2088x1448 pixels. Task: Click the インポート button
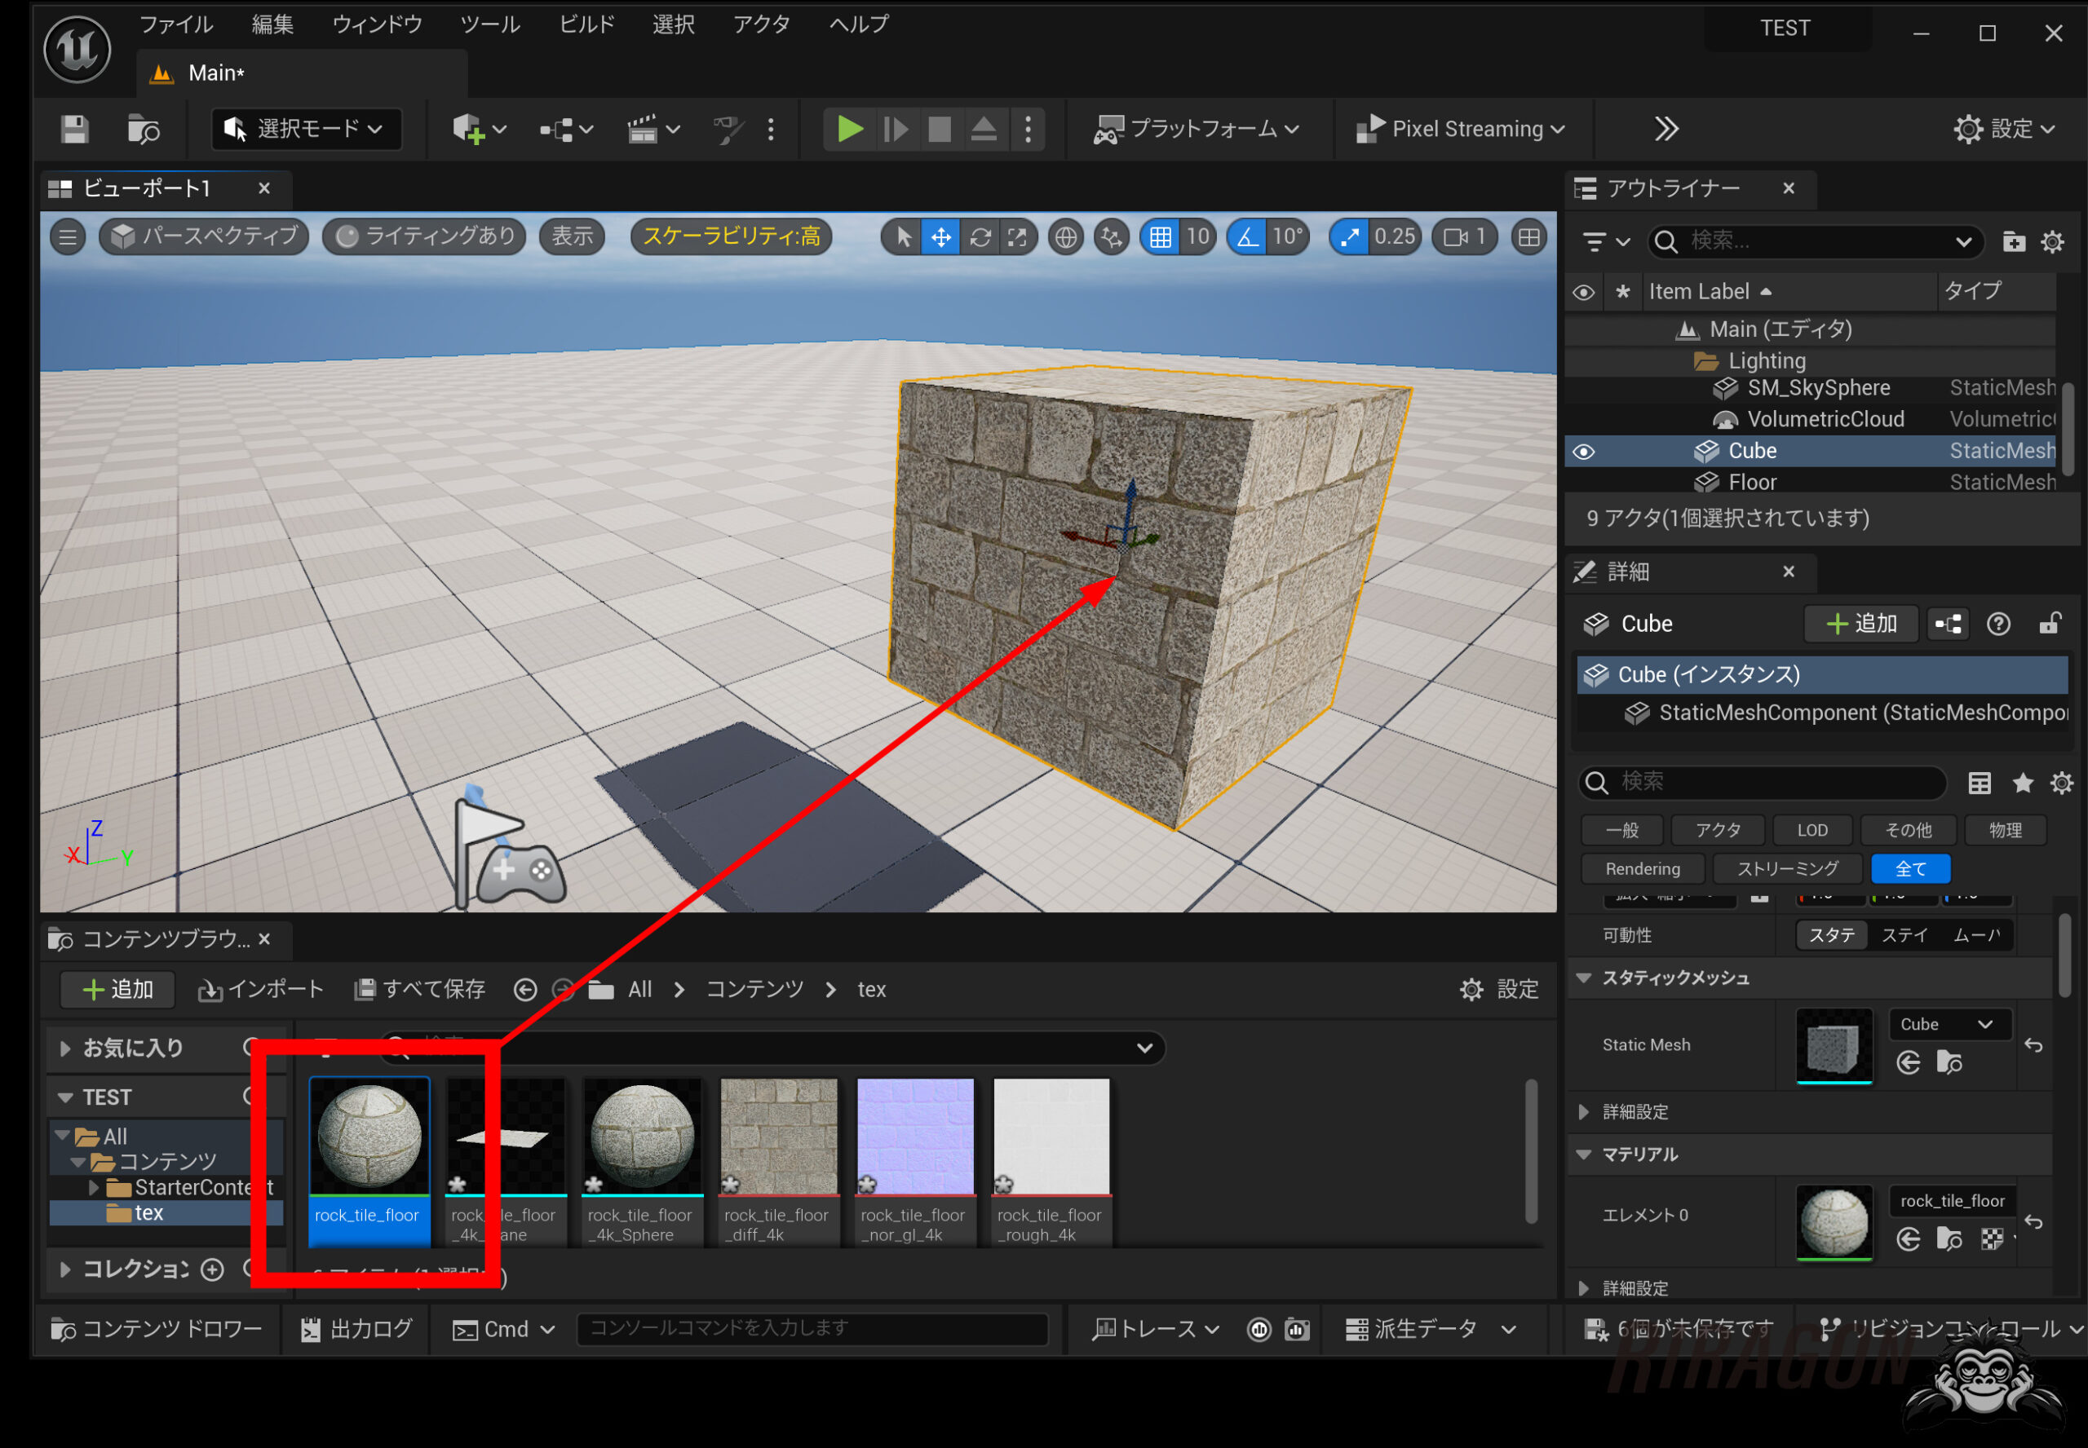(260, 989)
